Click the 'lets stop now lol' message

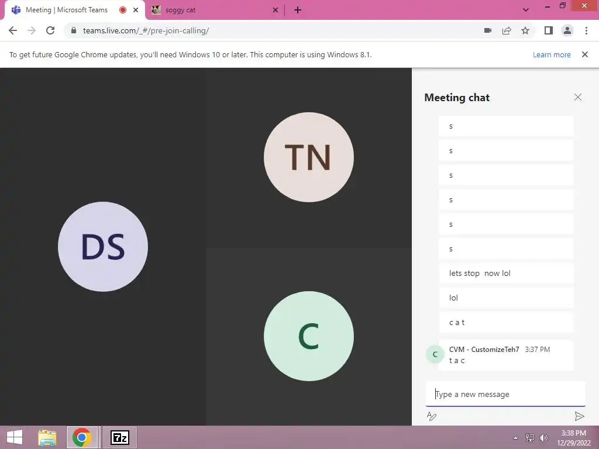[506, 274]
